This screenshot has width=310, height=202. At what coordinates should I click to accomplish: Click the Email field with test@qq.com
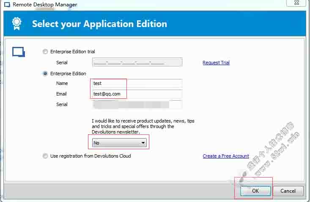tap(137, 94)
